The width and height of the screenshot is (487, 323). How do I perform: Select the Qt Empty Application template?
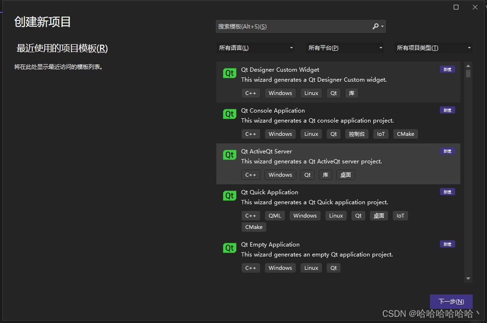point(338,257)
